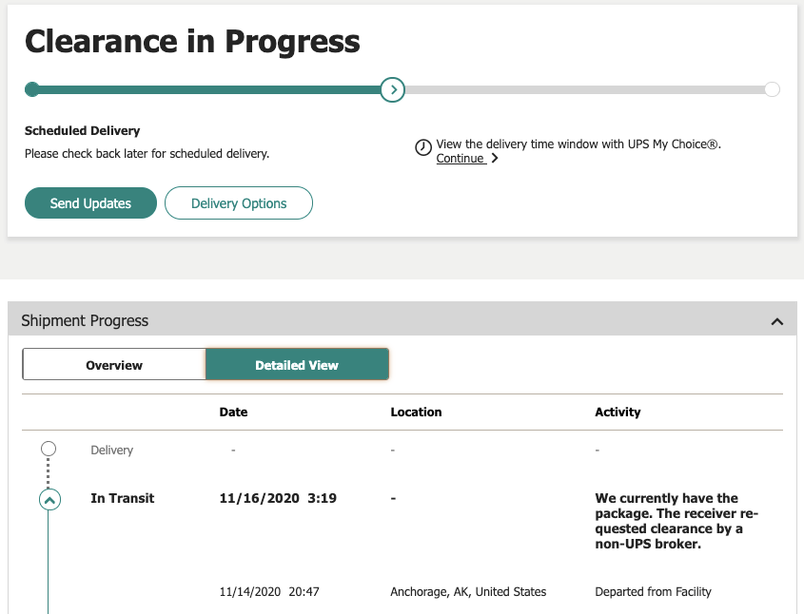
Task: Select the Detailed View tab
Action: coord(297,365)
